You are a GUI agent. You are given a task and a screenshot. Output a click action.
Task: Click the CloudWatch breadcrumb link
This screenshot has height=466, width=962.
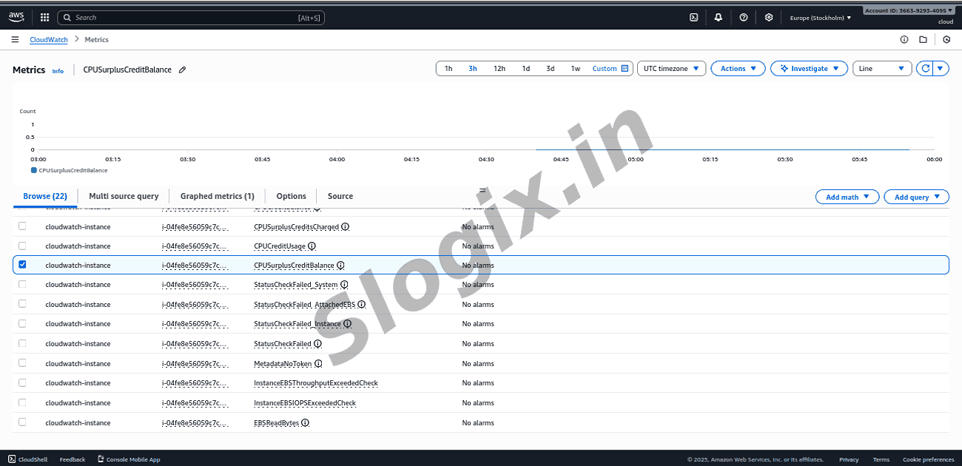[x=48, y=39]
